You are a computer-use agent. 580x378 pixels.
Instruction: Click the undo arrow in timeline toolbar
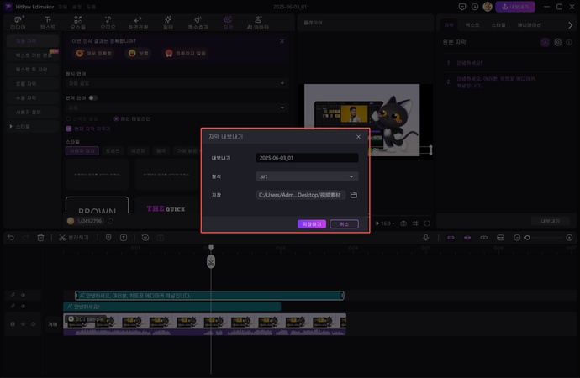11,238
